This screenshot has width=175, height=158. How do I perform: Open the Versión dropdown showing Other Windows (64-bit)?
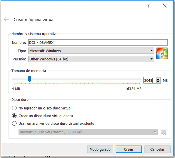[91, 59]
